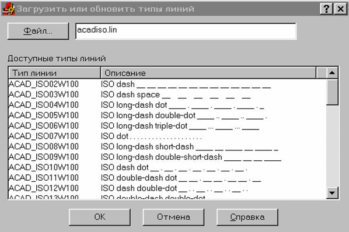Click the scrollbar down arrow
This screenshot has width=349, height=232.
click(332, 193)
